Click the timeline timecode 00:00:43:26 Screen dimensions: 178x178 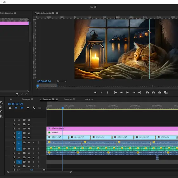point(16,104)
